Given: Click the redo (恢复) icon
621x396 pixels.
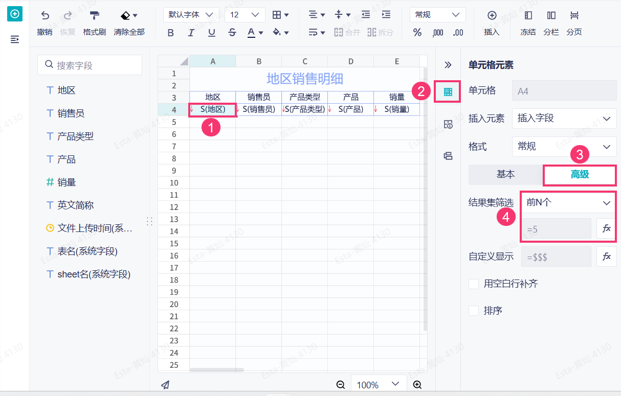Looking at the screenshot, I should [68, 15].
